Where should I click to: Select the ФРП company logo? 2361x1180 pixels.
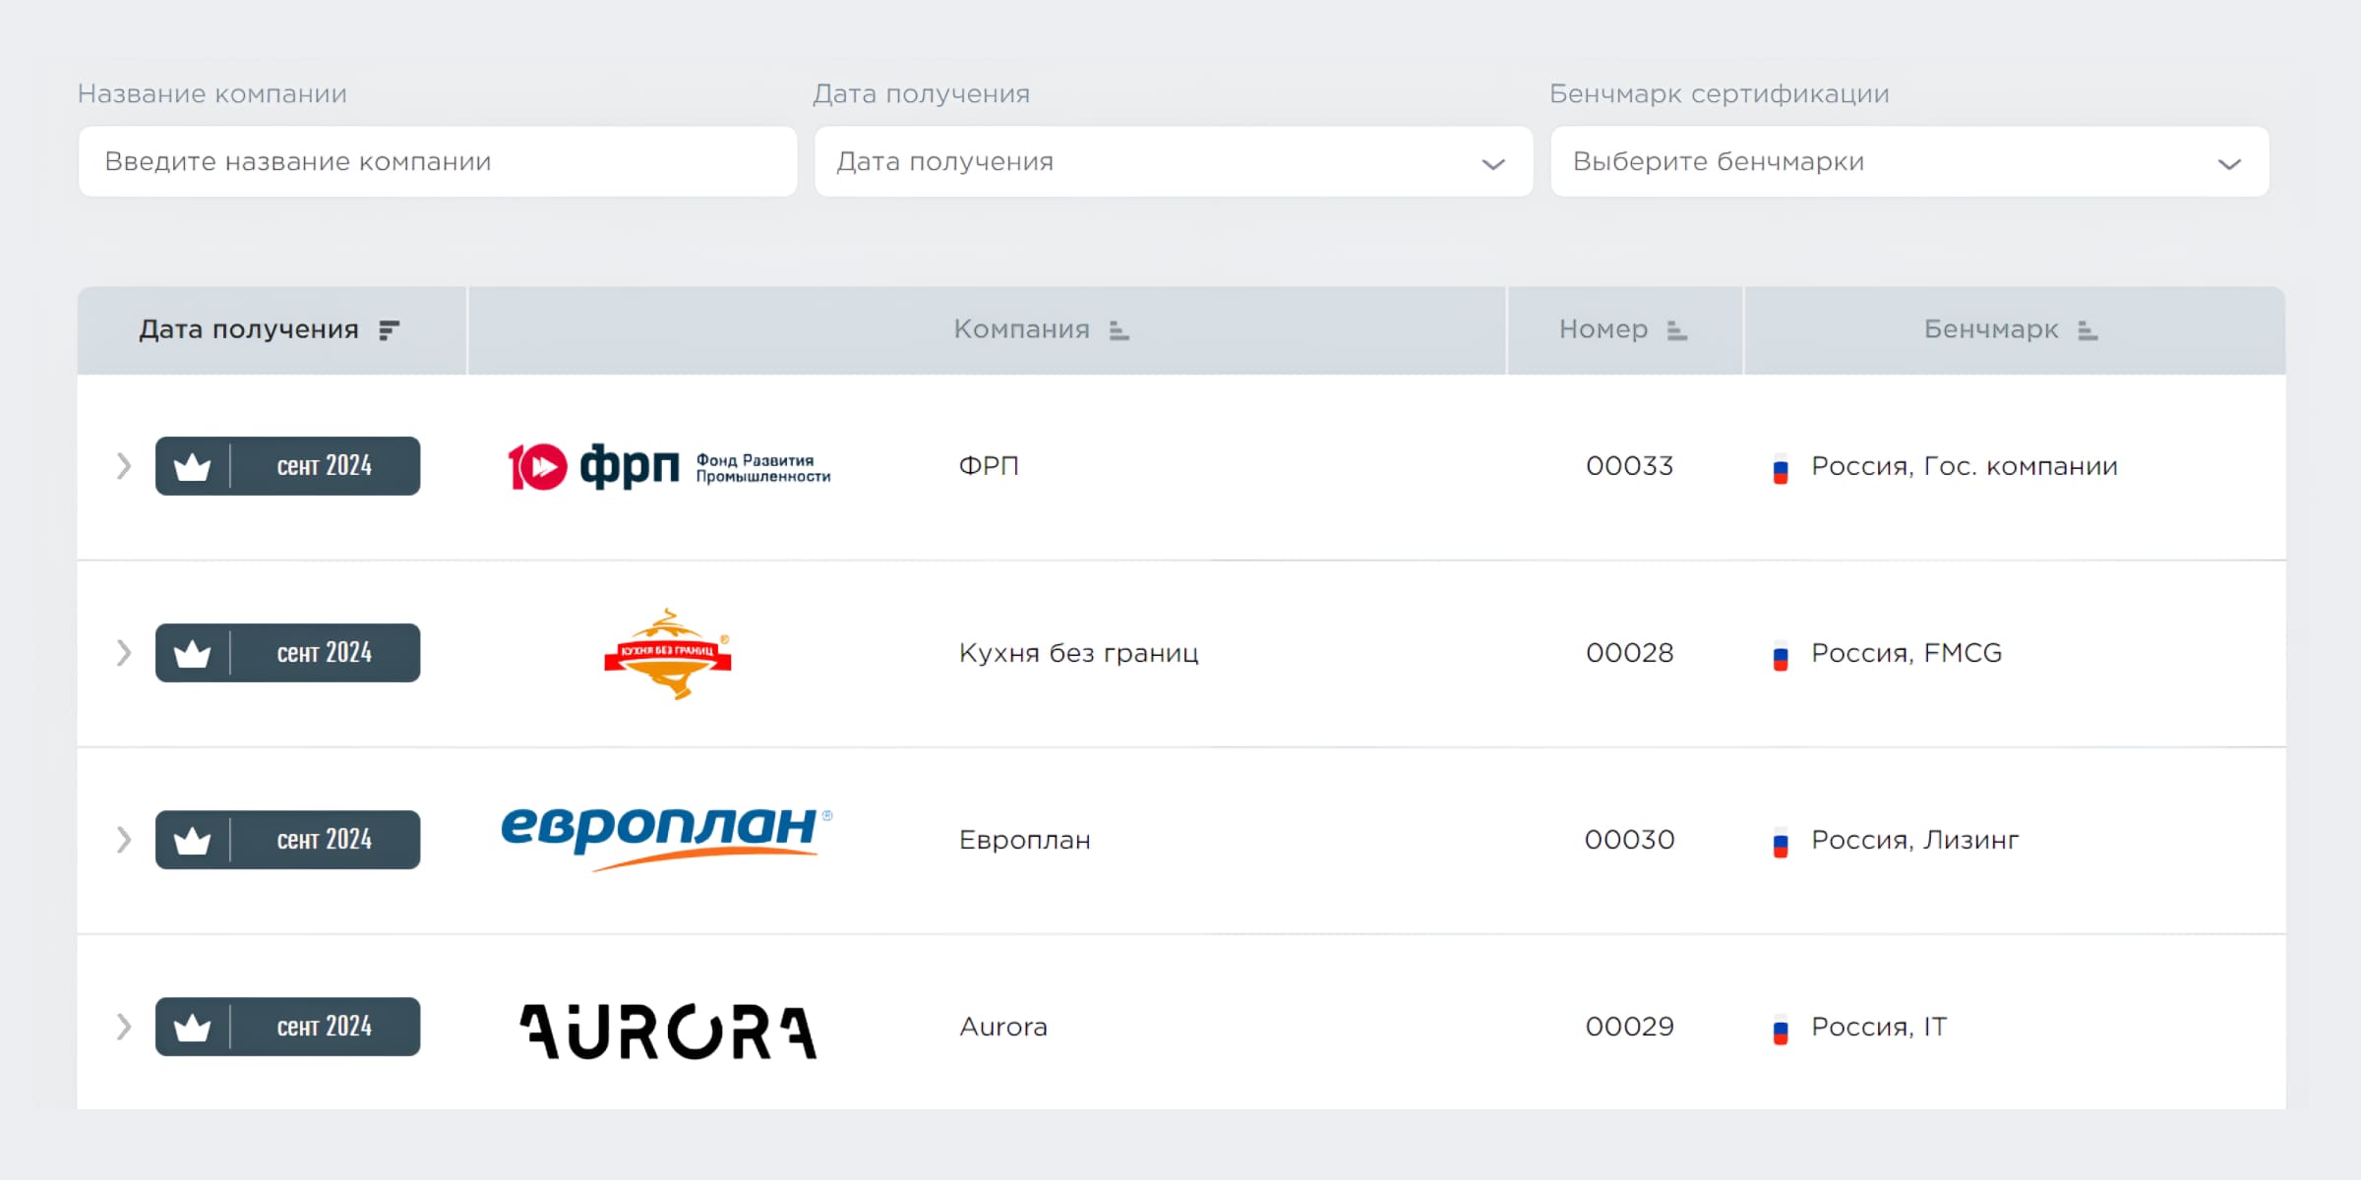click(667, 466)
